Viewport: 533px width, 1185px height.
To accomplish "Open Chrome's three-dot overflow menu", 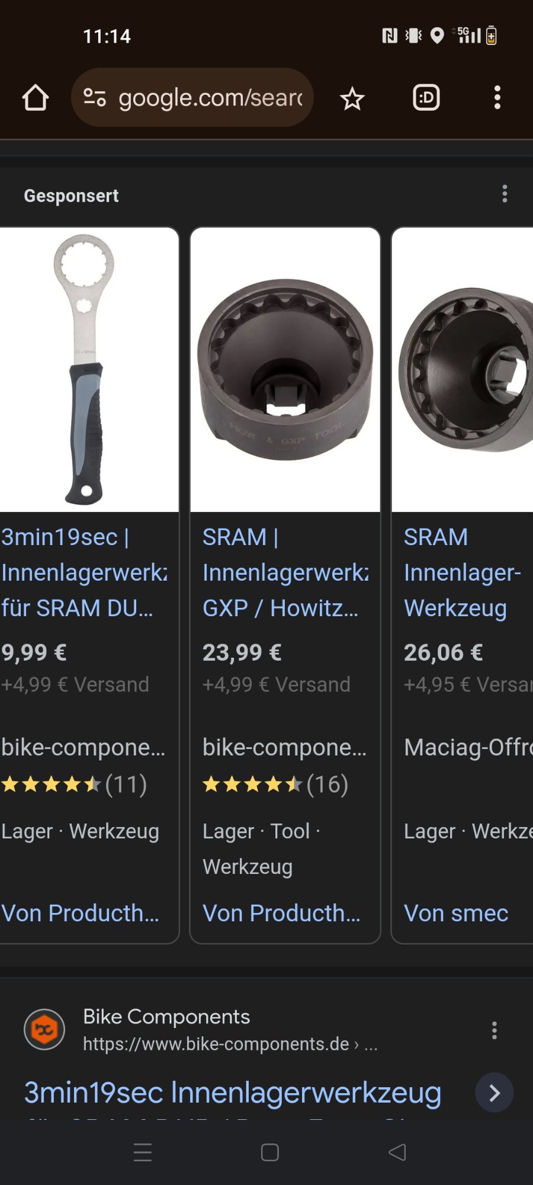I will 497,98.
